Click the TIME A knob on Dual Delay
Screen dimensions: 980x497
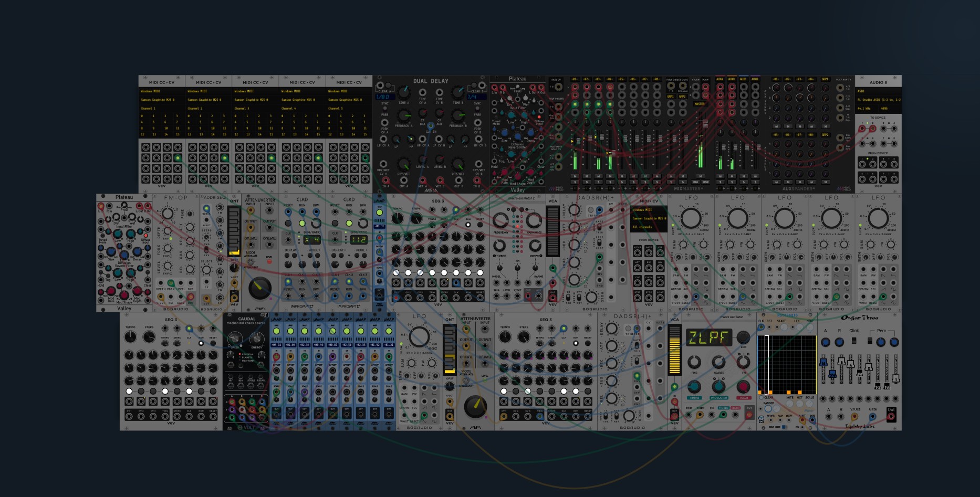tap(403, 93)
